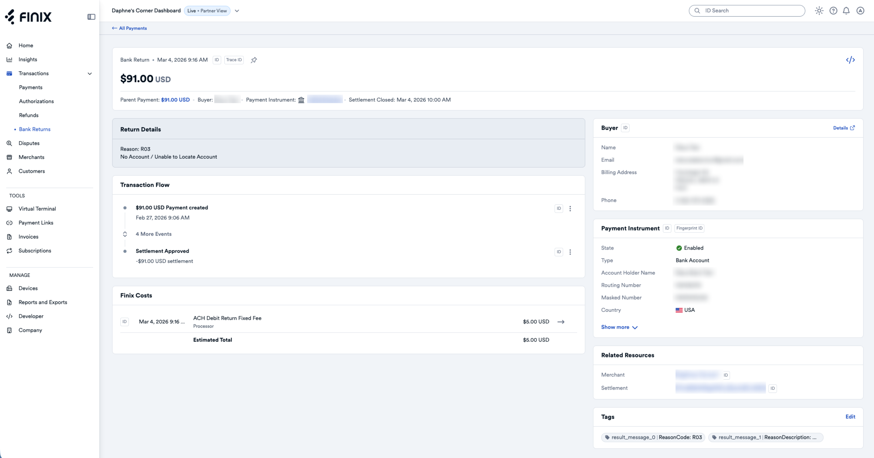
Task: Select Bank Returns in the sidebar
Action: click(35, 129)
